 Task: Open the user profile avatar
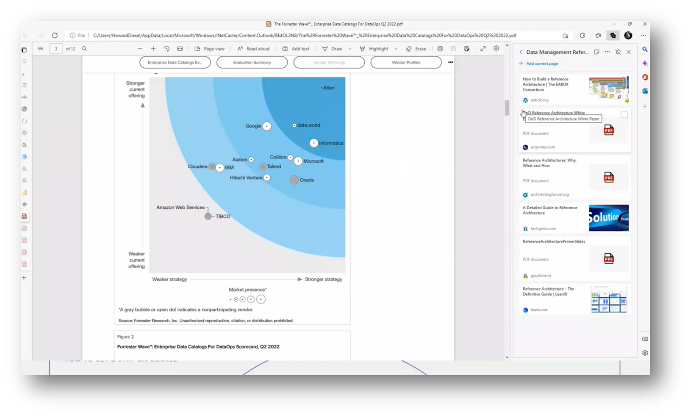pos(628,36)
